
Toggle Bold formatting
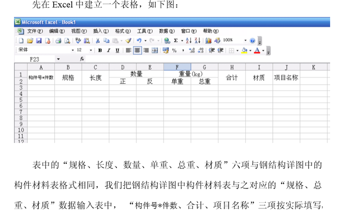(100, 50)
